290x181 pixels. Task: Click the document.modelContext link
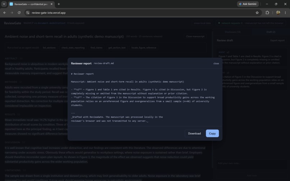[x=51, y=23]
